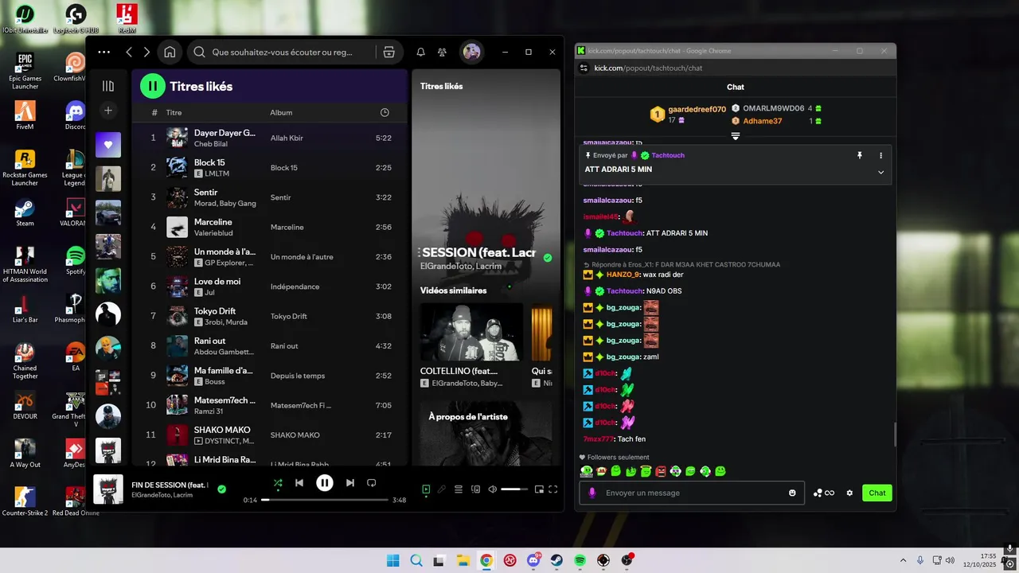The width and height of the screenshot is (1019, 573).
Task: Open the artist link Morad, Baby Gang
Action: coord(225,204)
